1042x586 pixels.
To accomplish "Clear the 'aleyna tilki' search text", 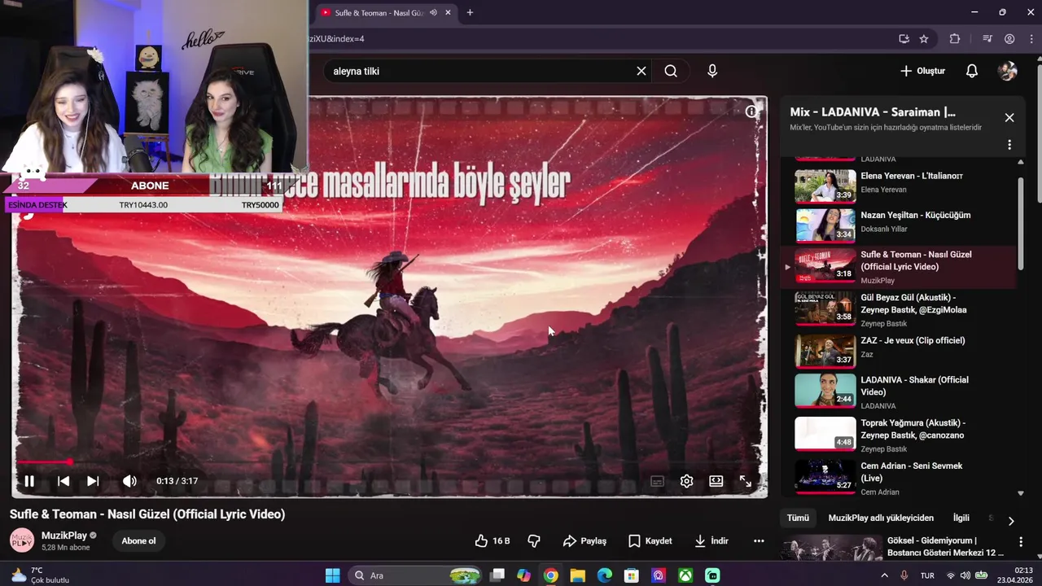I will coord(641,71).
